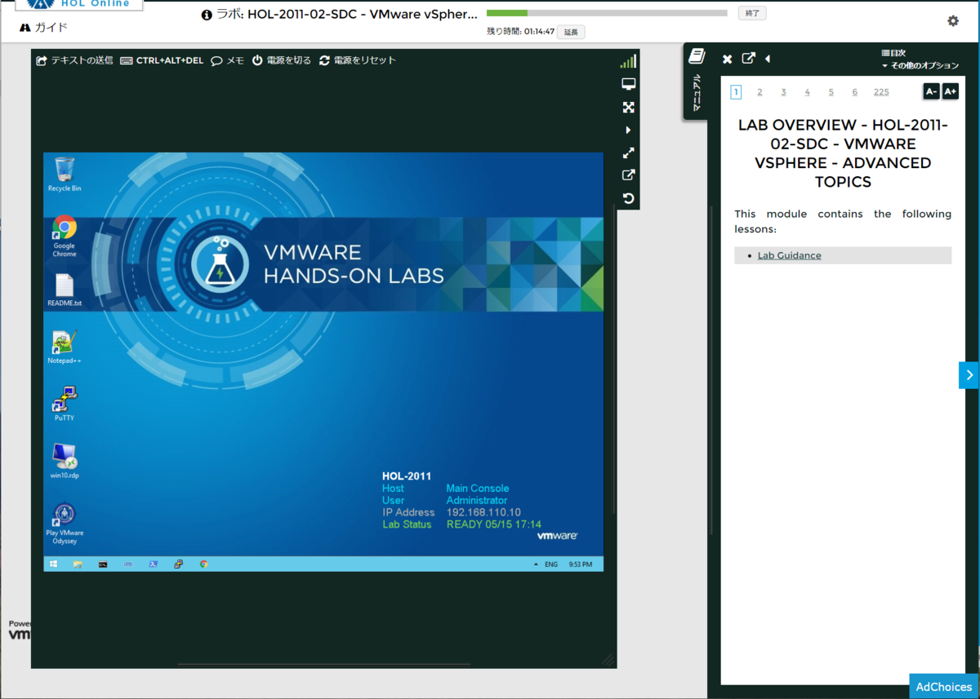Open the README.txt file on the desktop
980x699 pixels.
[65, 290]
